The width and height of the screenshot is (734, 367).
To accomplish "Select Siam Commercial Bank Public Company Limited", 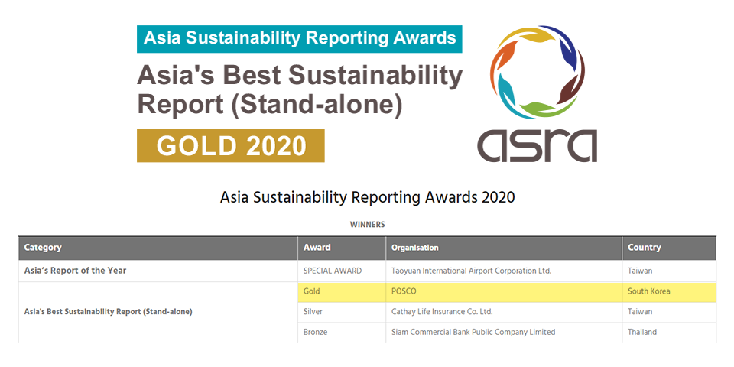I will (473, 333).
